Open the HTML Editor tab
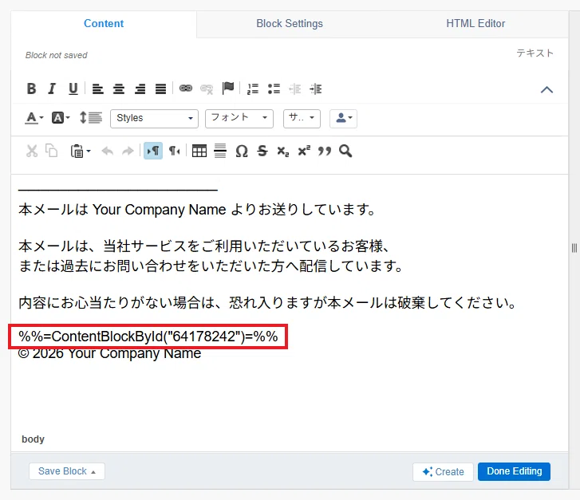580x500 pixels. 475,24
